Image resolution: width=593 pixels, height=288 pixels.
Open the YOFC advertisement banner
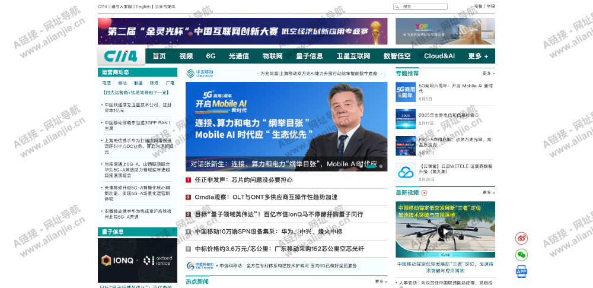coord(445,31)
